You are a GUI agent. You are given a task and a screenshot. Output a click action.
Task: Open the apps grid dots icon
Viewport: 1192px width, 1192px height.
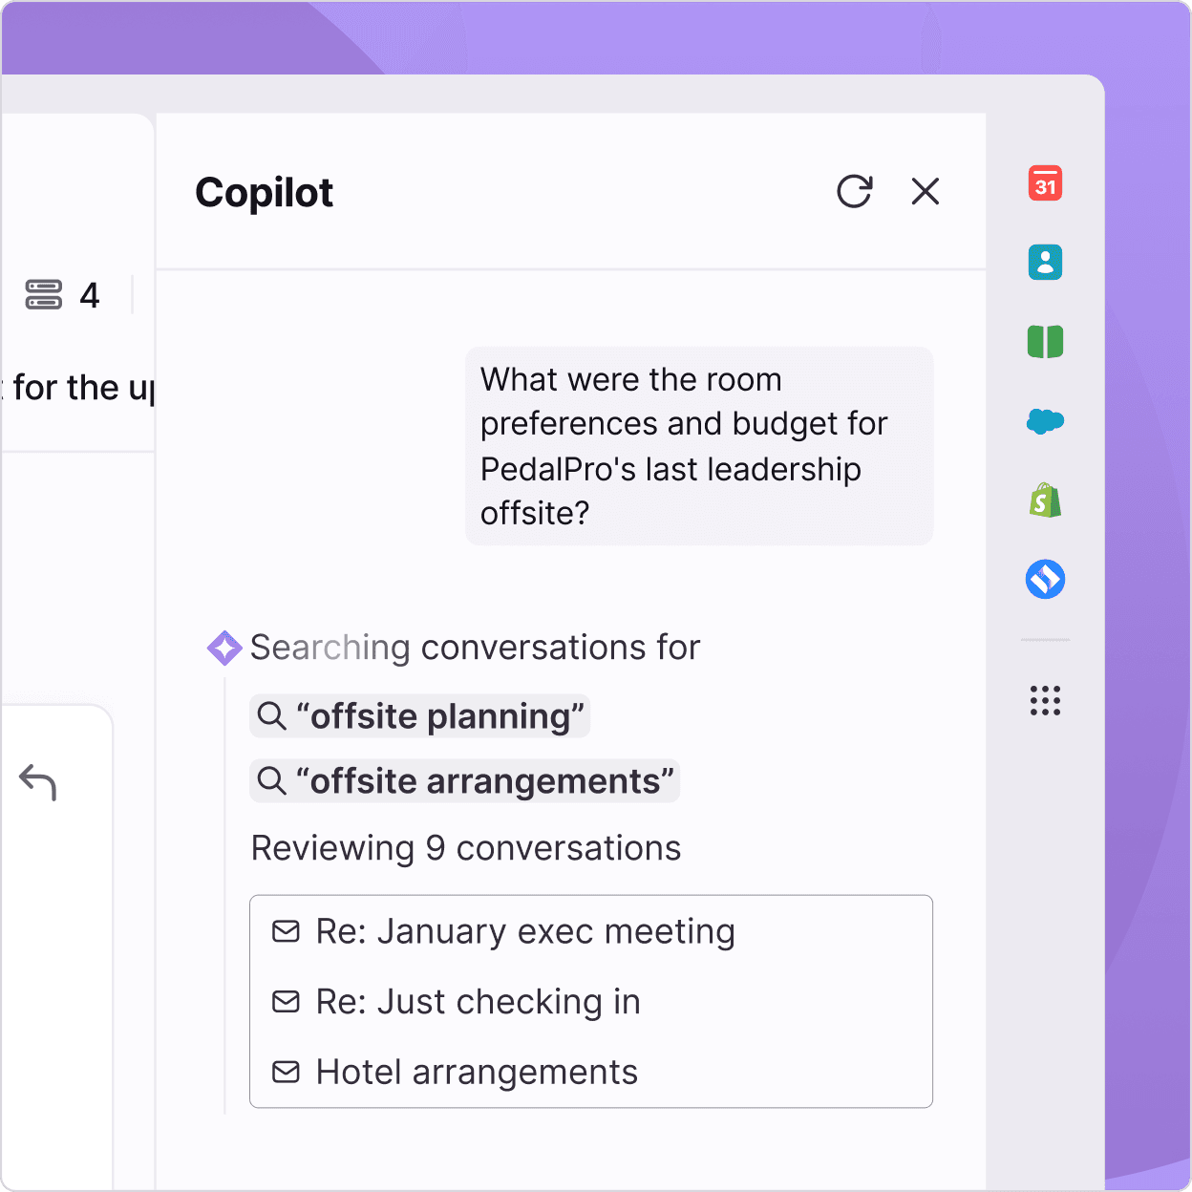click(x=1045, y=701)
